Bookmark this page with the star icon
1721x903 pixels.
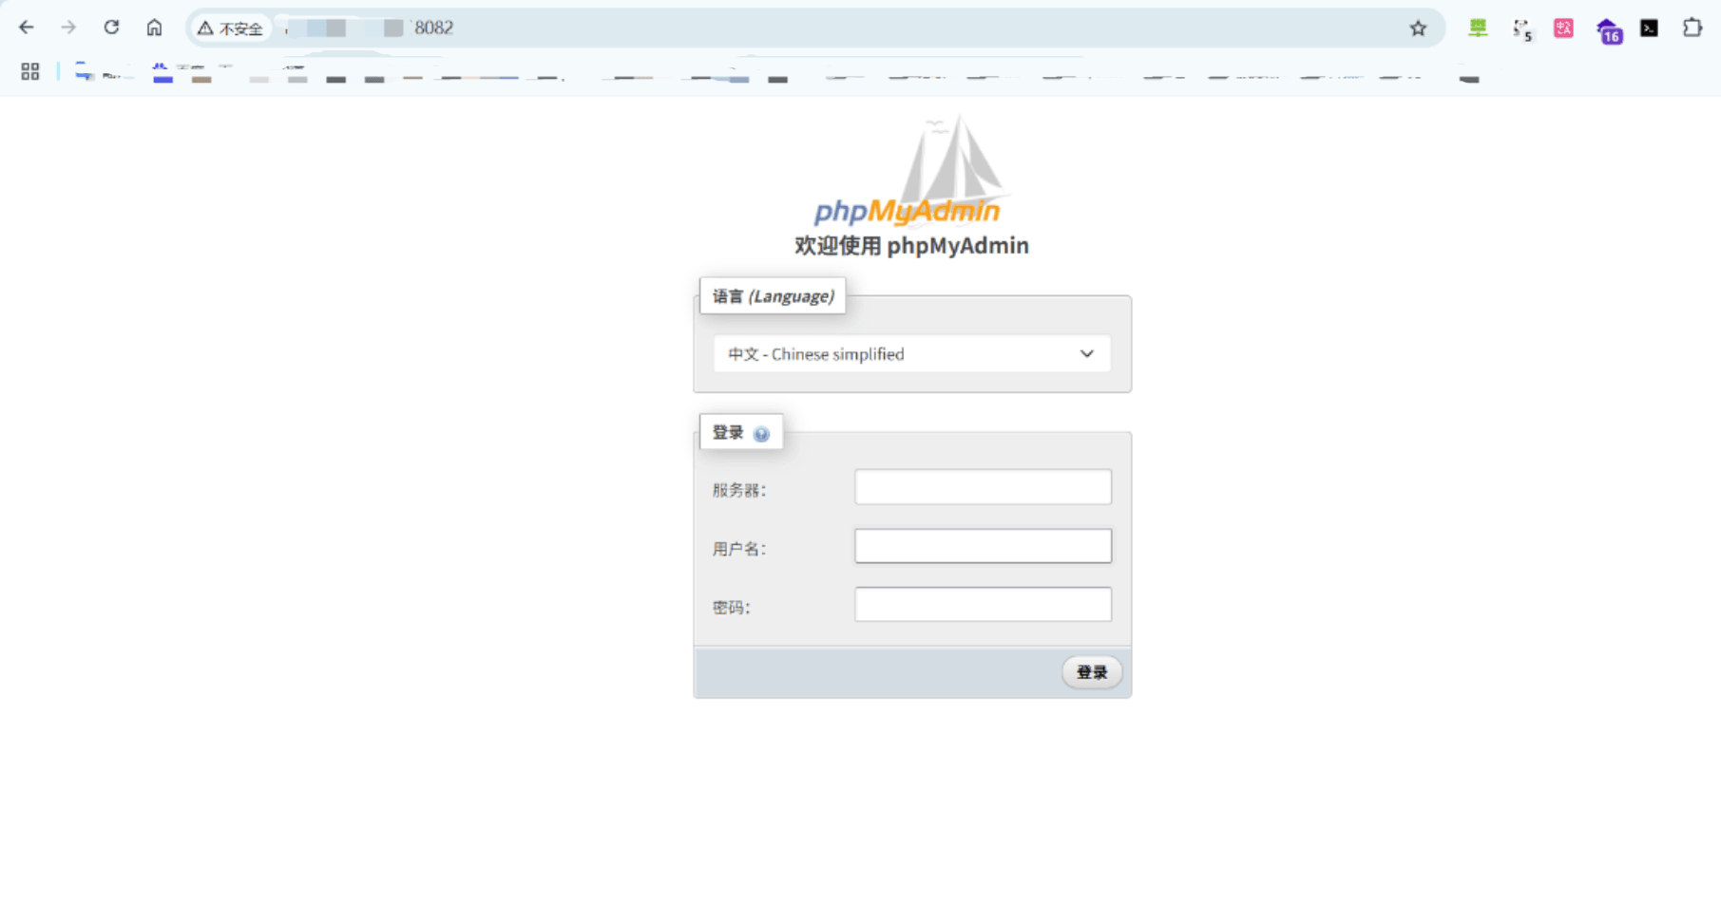point(1418,28)
